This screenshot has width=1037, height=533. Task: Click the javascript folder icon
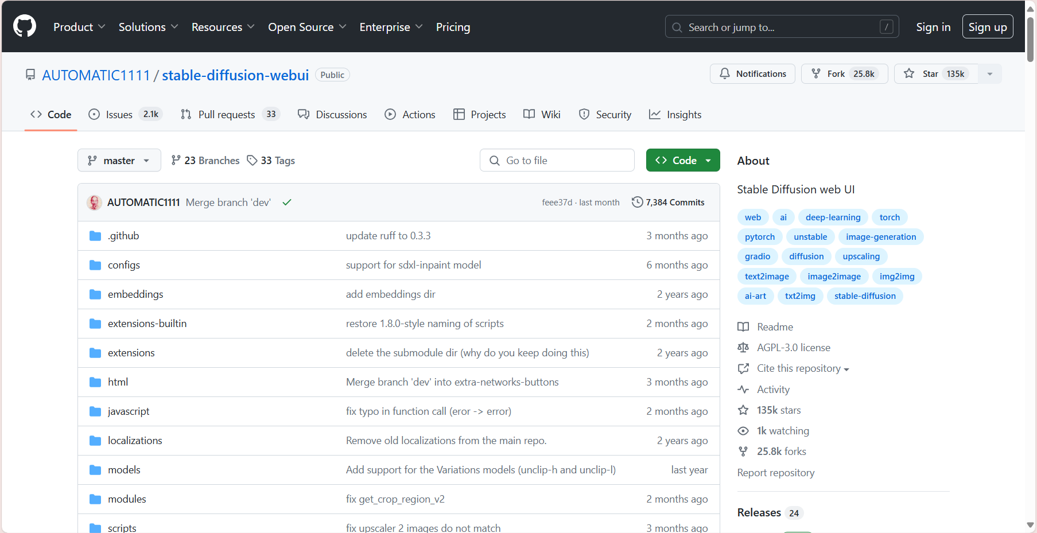point(95,411)
